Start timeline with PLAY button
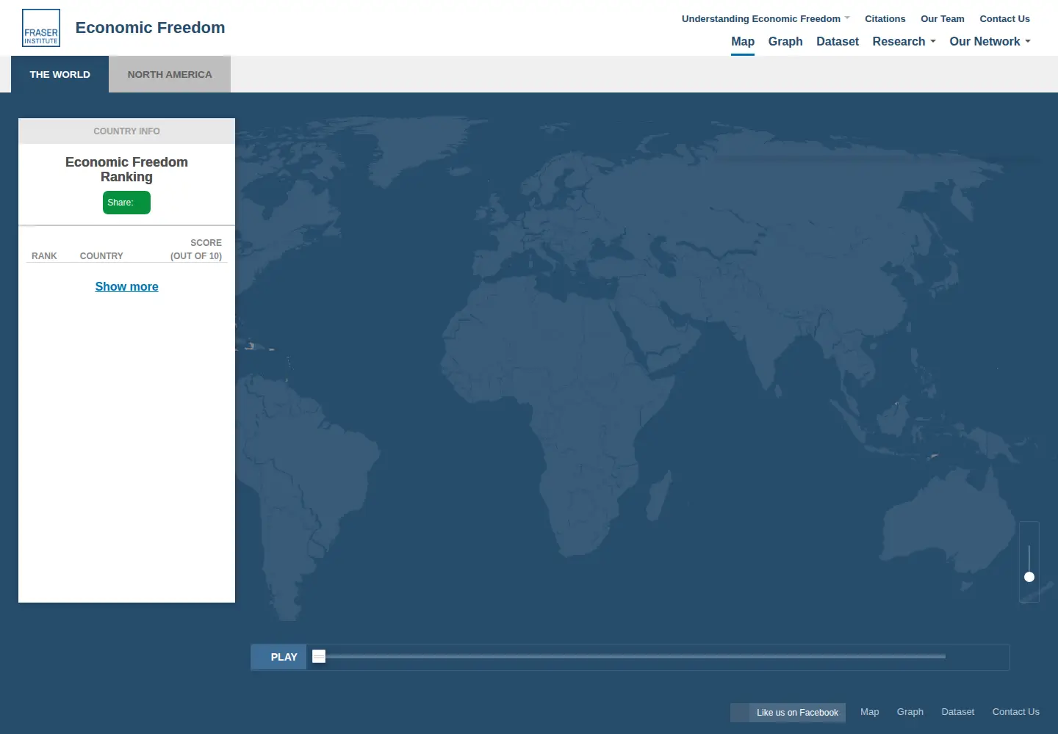 (x=279, y=657)
